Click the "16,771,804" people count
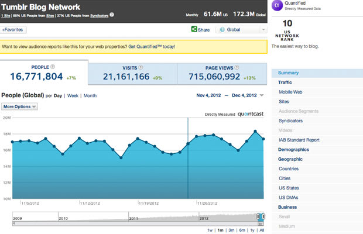Screen dimensions: 363x234 pyautogui.click(x=36, y=77)
